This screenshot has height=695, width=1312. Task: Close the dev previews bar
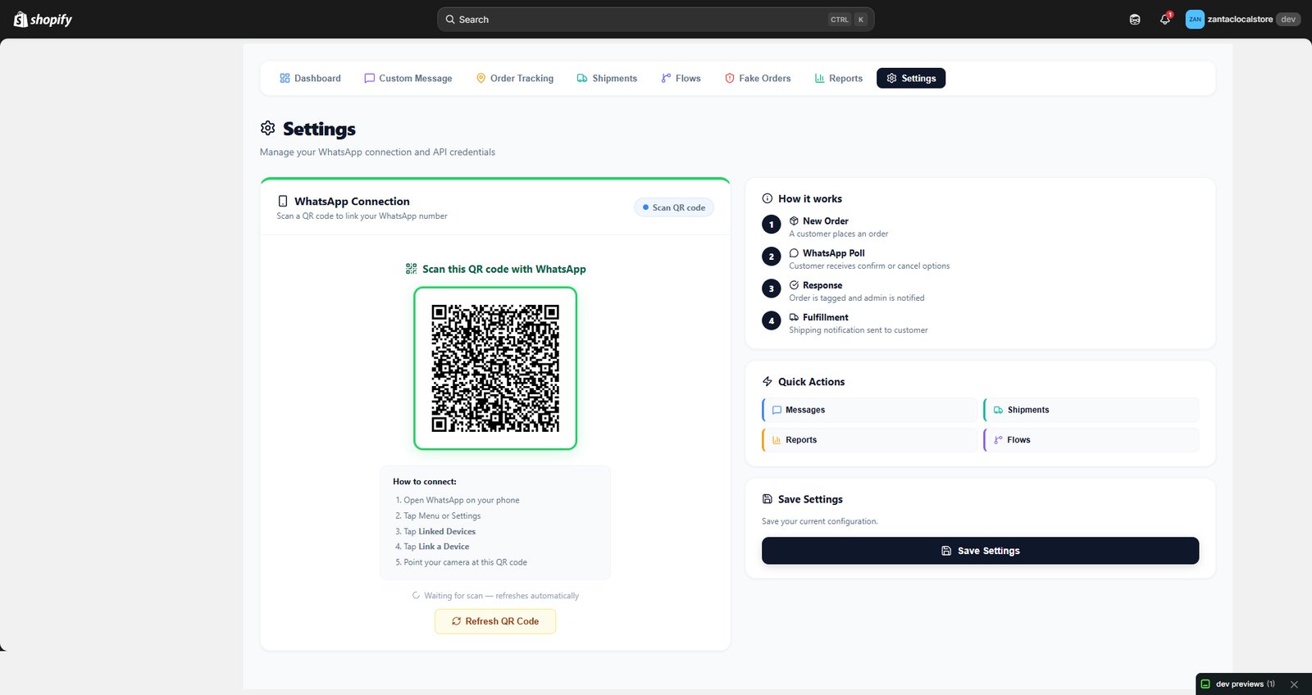click(1294, 684)
